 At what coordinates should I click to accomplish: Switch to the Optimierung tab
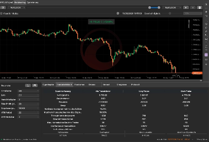(x=33, y=2)
